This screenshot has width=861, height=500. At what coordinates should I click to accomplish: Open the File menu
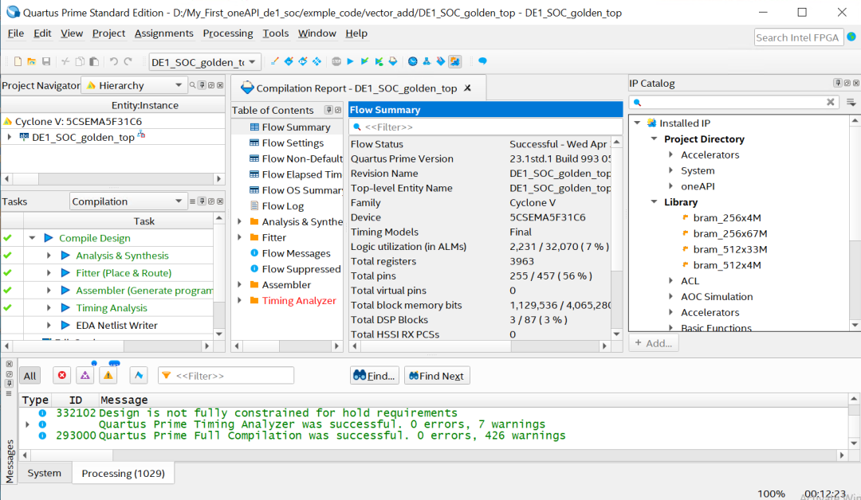point(15,33)
